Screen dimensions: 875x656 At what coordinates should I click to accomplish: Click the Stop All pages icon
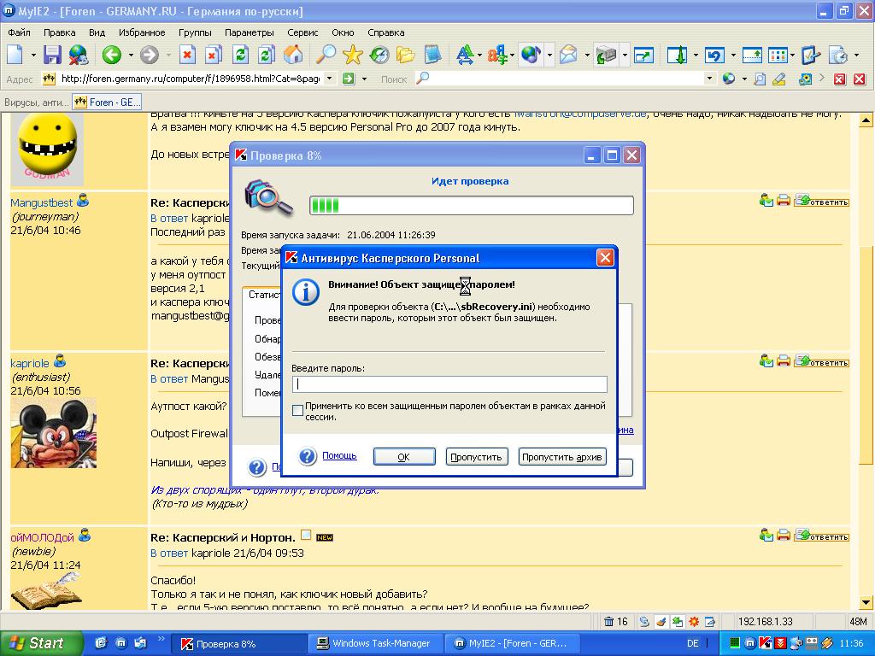click(x=213, y=55)
